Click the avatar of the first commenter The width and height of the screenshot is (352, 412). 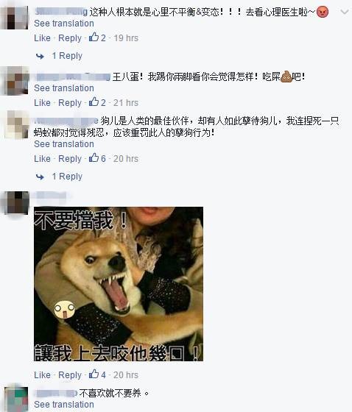click(x=16, y=17)
